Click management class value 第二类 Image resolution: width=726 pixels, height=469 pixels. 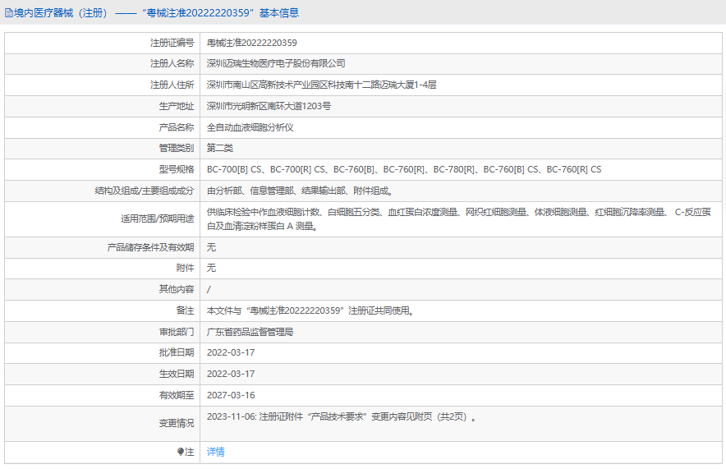point(220,148)
